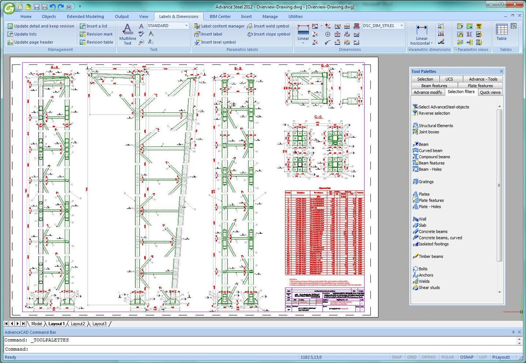Open the DSC_DIM_STYLE1 dimension style dropdown

coord(402,26)
